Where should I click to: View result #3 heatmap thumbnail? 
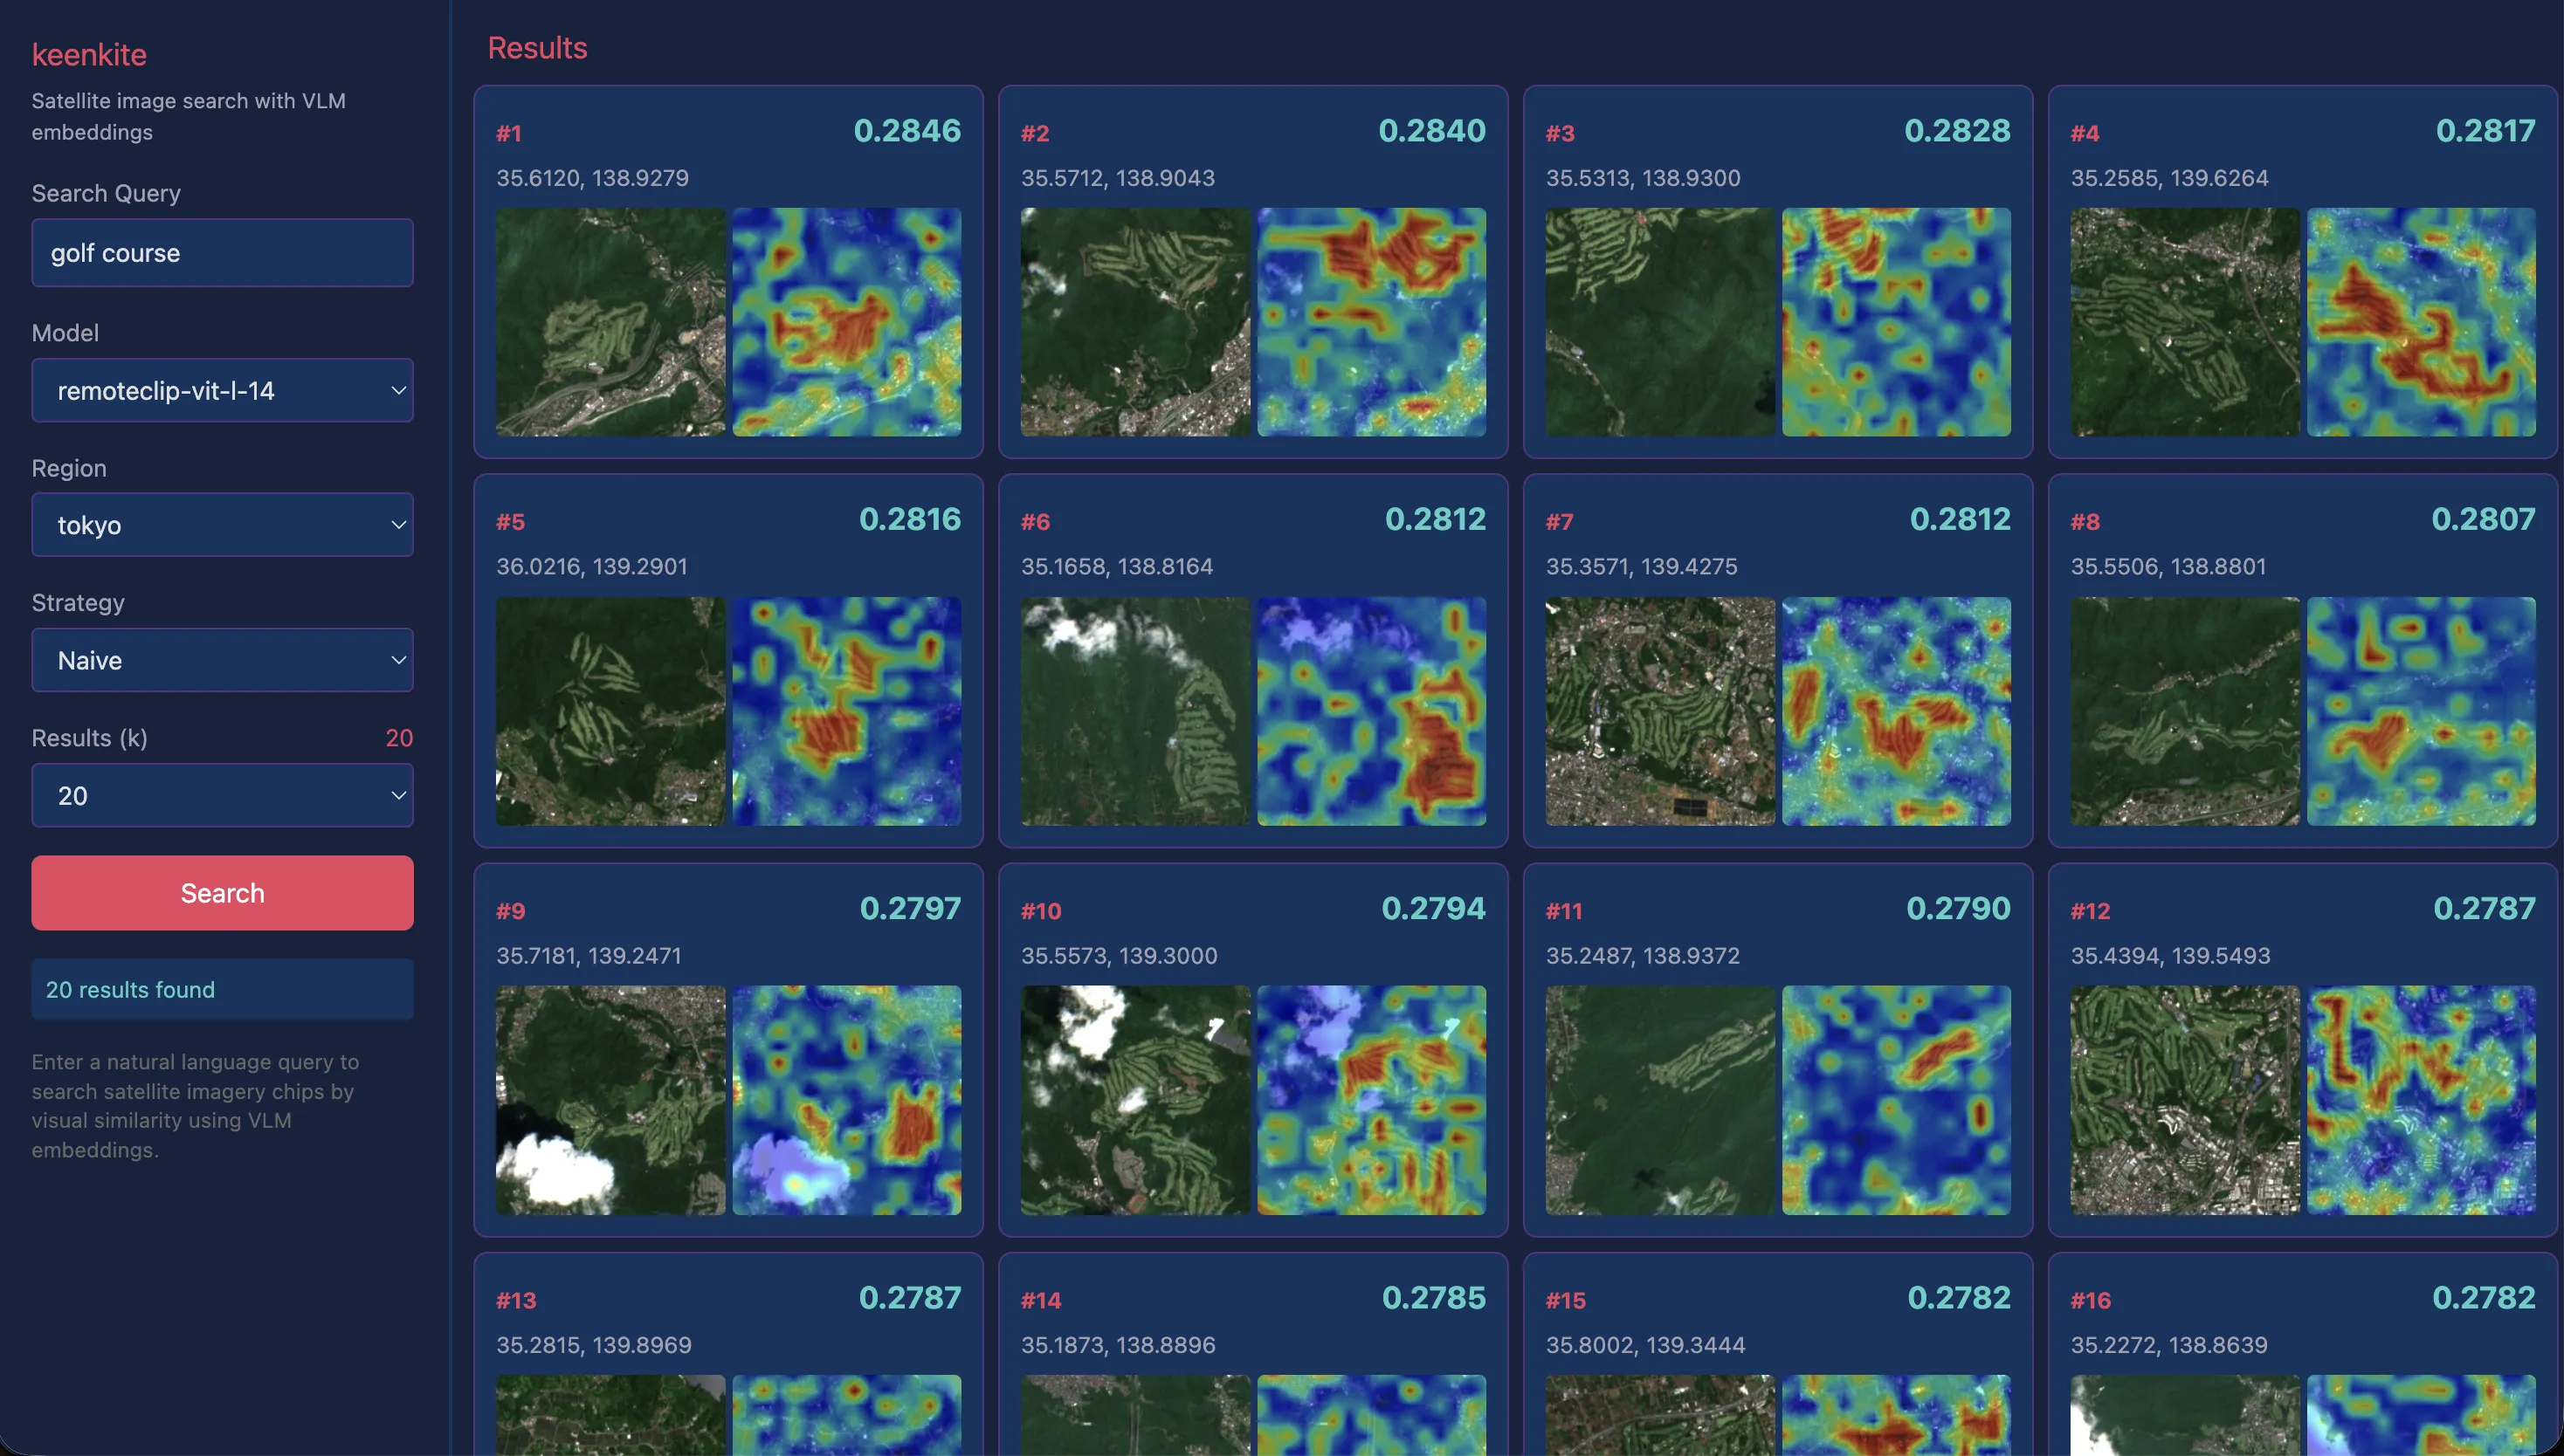pyautogui.click(x=1896, y=322)
